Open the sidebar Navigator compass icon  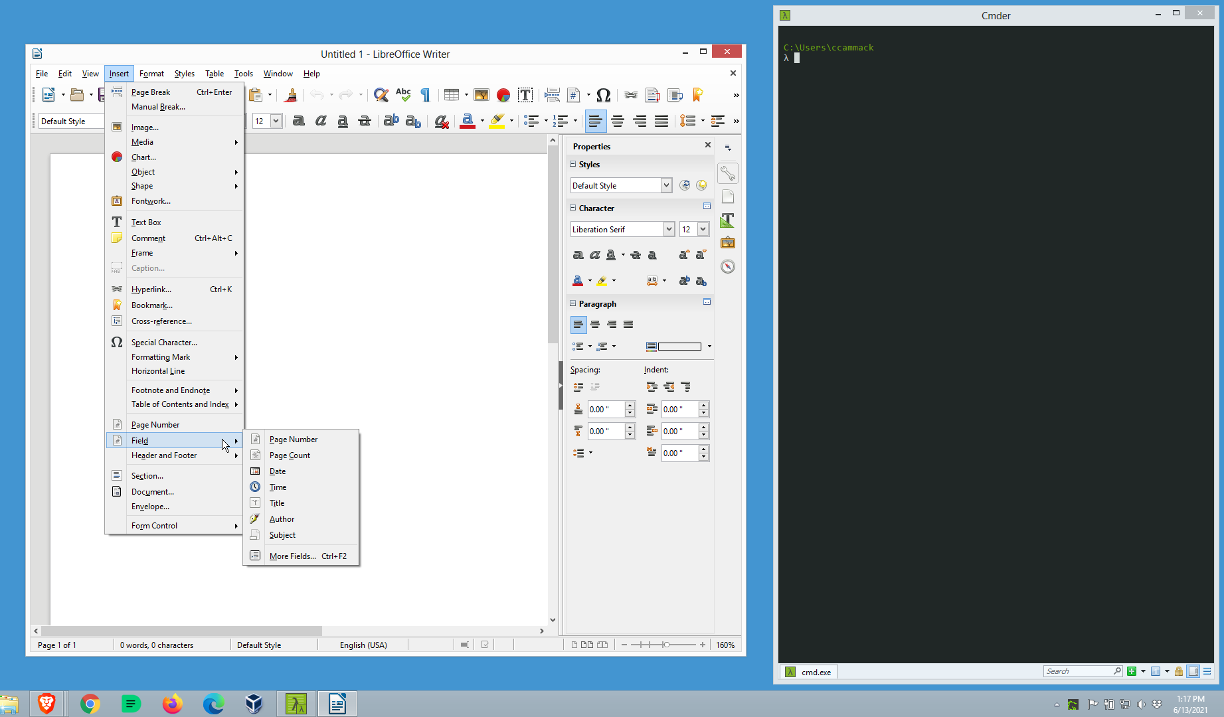[728, 266]
